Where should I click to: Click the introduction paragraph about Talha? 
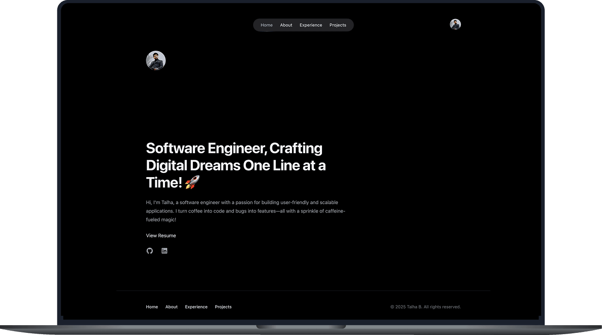[246, 211]
